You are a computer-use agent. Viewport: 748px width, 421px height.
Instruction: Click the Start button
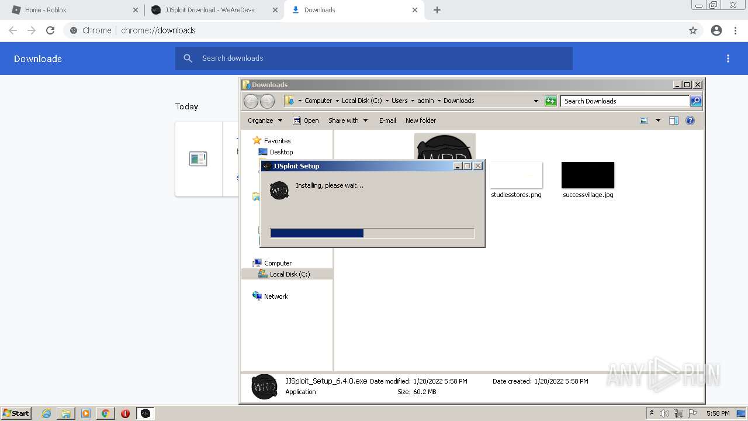click(x=16, y=413)
